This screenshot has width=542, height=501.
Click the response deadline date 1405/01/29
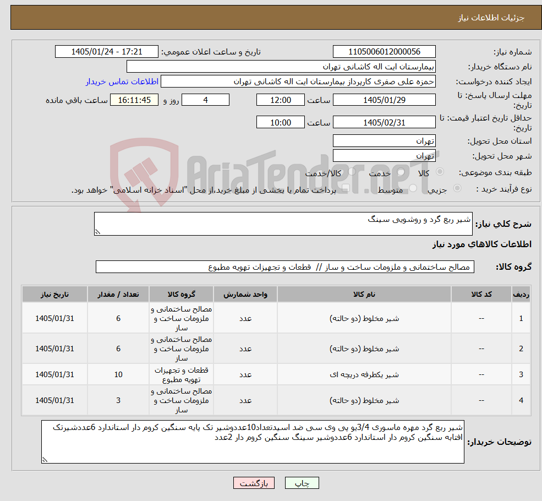coord(384,100)
